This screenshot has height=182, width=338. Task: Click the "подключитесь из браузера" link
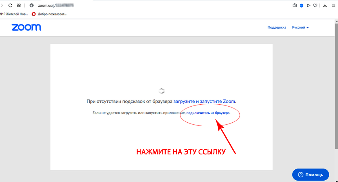(x=208, y=113)
